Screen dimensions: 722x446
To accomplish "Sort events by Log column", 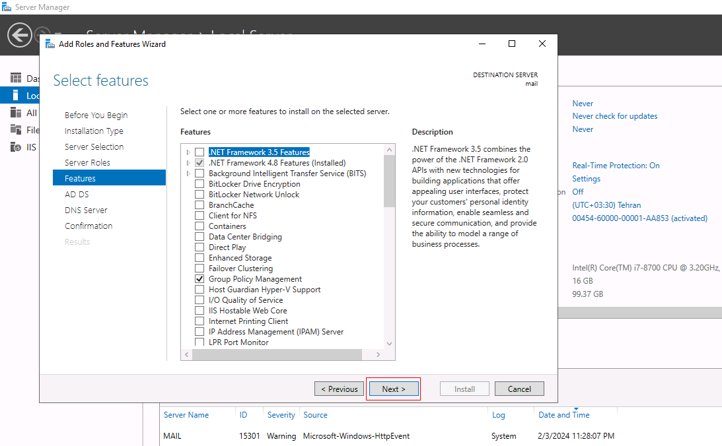I will 498,415.
